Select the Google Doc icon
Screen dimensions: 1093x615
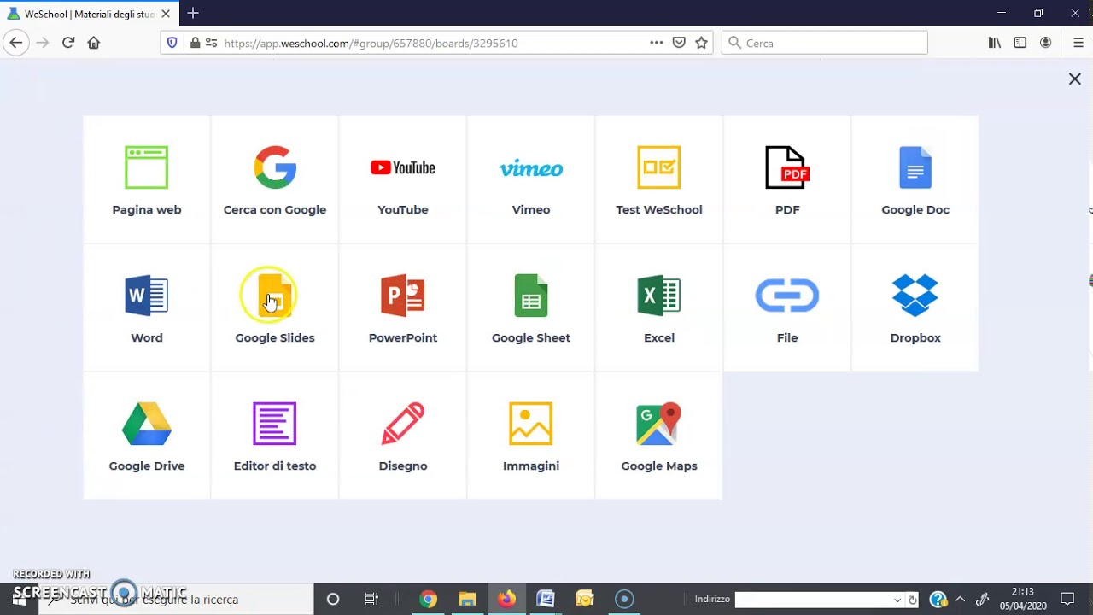click(x=915, y=167)
